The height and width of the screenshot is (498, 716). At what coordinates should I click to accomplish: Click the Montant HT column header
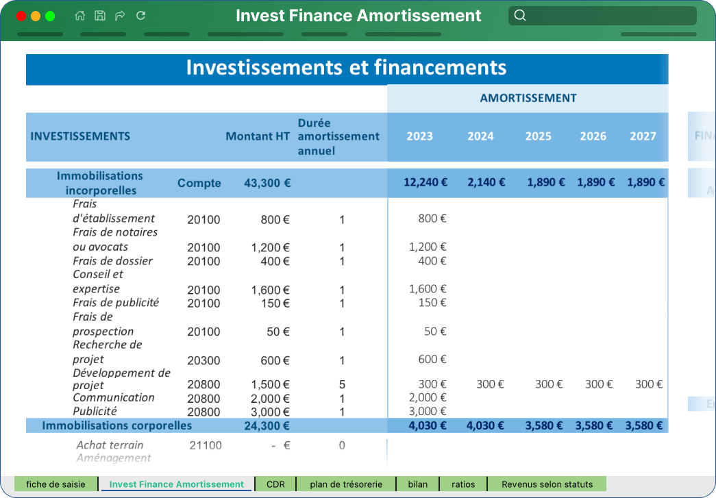click(x=258, y=136)
